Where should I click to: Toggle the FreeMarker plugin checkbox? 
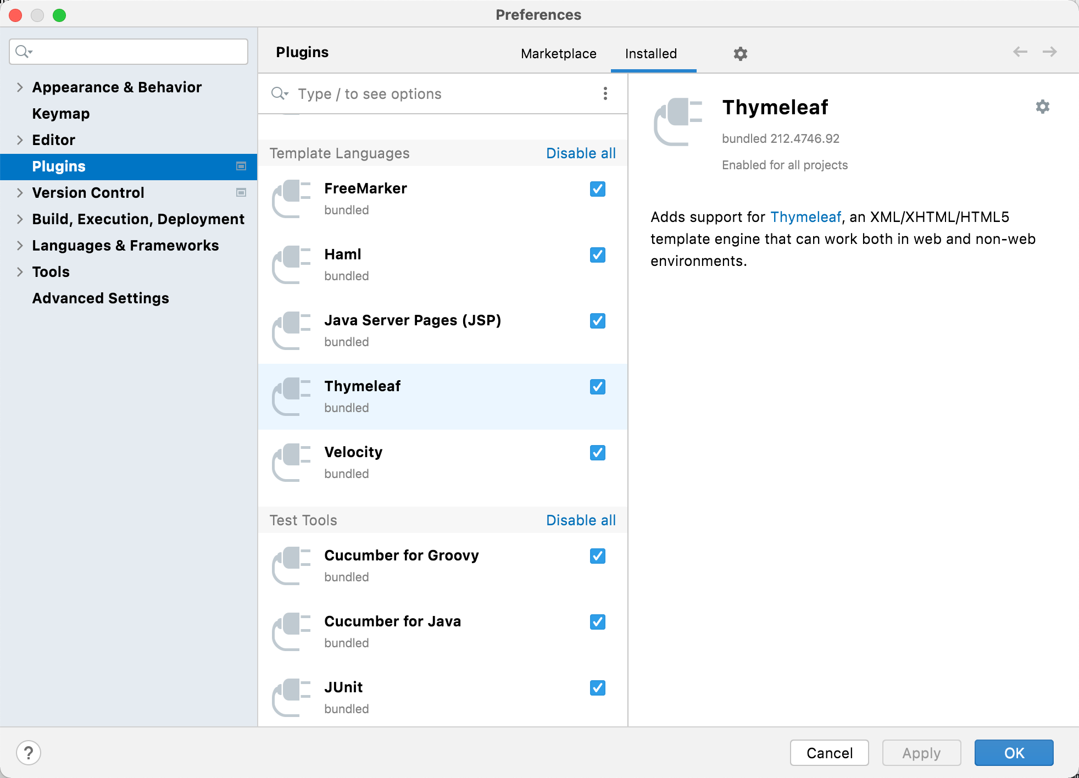[x=597, y=188]
